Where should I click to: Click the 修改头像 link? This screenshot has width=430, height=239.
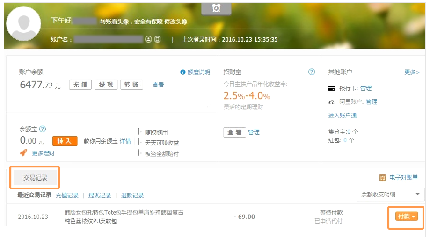[177, 22]
